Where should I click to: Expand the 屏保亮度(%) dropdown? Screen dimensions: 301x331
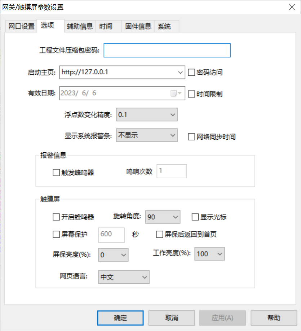[x=113, y=255]
